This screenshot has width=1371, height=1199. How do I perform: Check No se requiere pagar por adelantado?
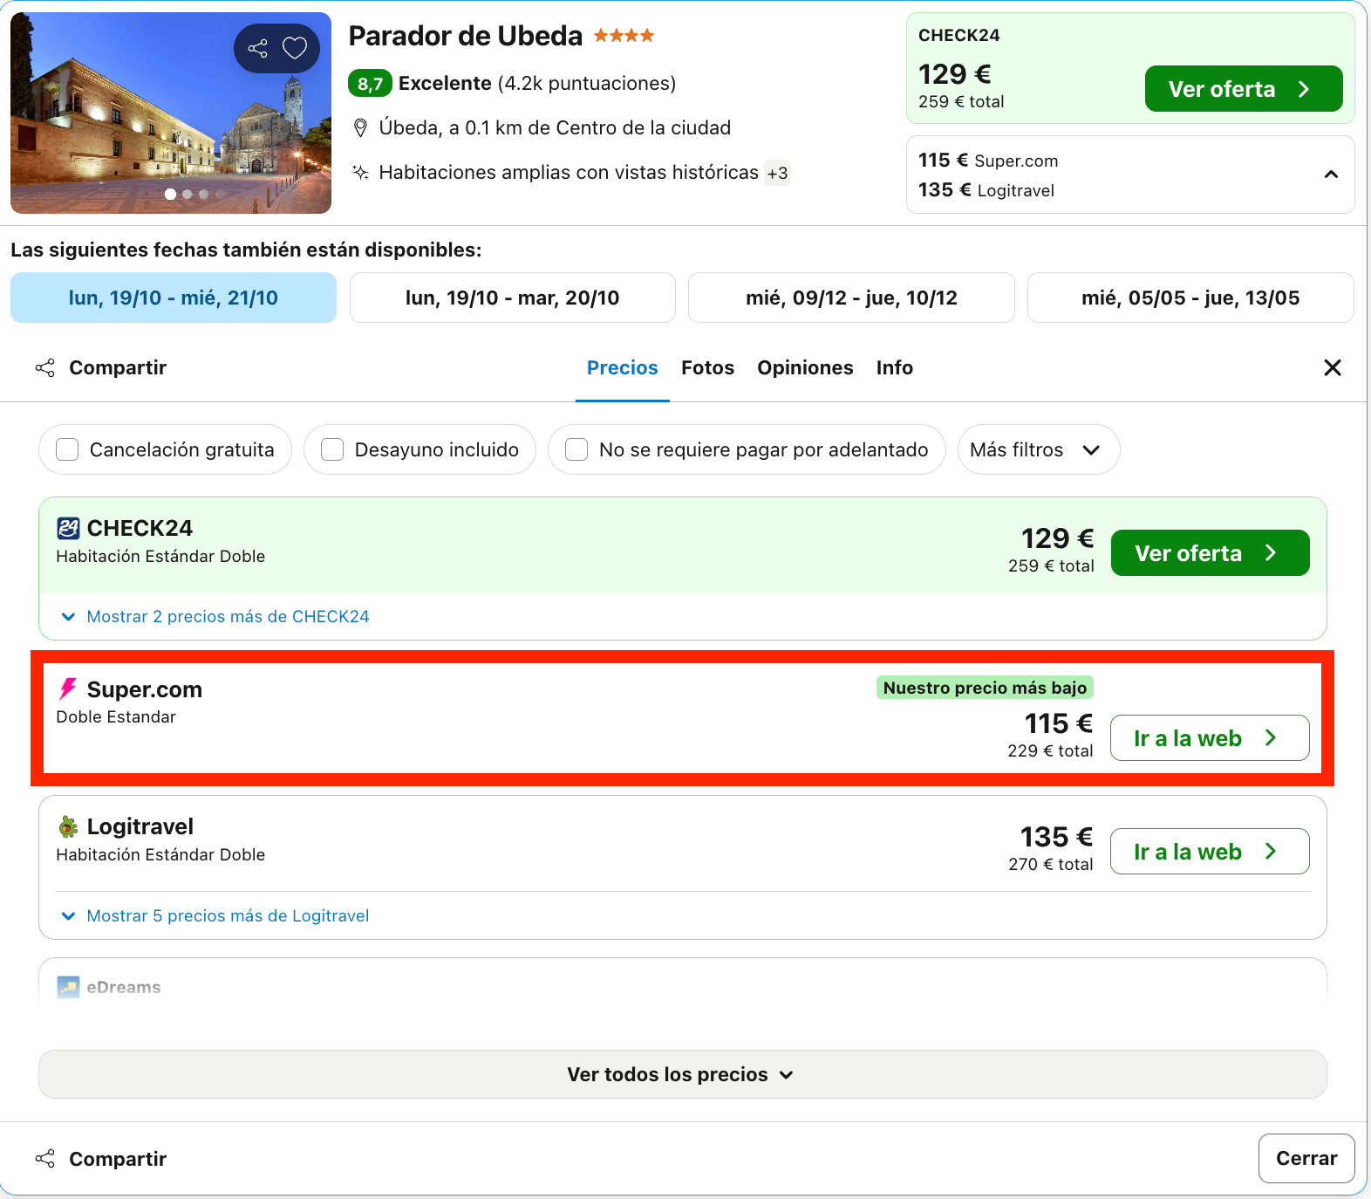(x=576, y=449)
